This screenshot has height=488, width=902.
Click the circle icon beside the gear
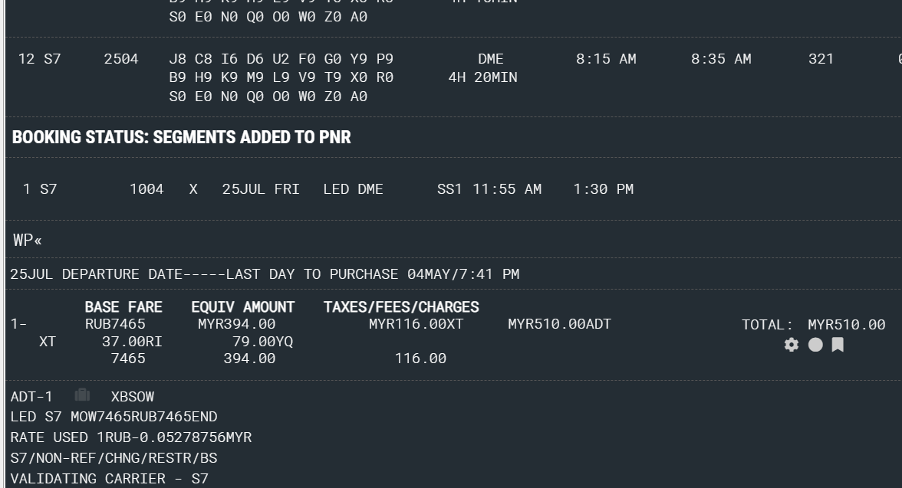(815, 345)
